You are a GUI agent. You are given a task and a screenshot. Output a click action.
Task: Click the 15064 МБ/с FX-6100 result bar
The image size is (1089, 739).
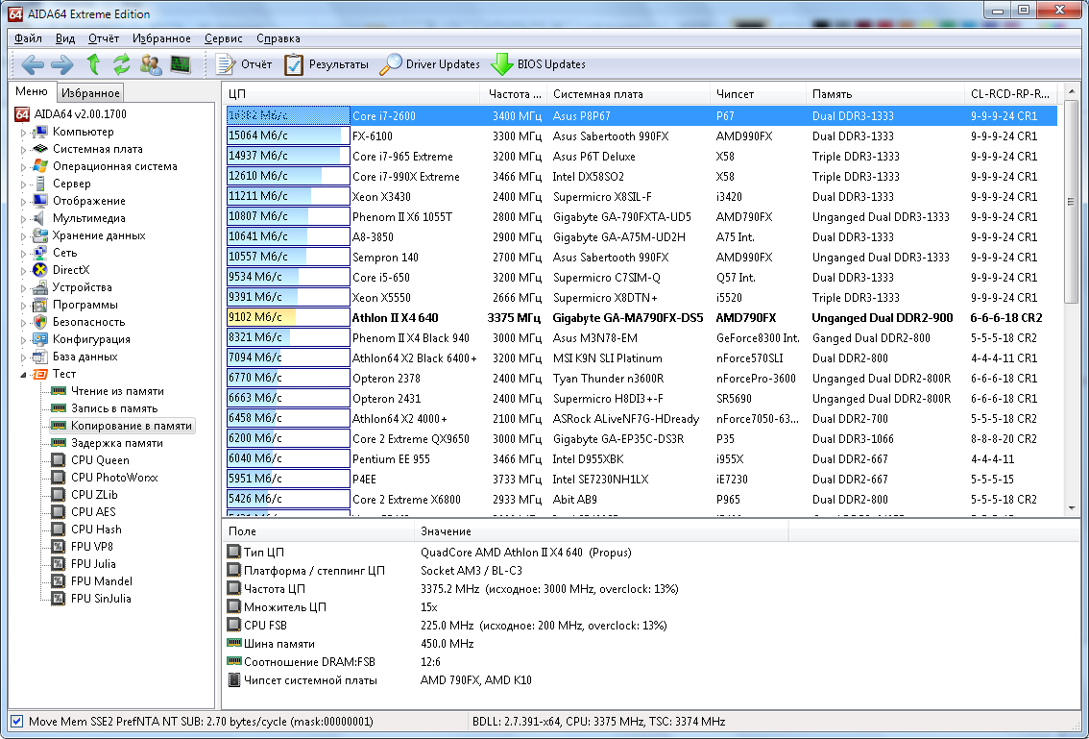click(288, 136)
